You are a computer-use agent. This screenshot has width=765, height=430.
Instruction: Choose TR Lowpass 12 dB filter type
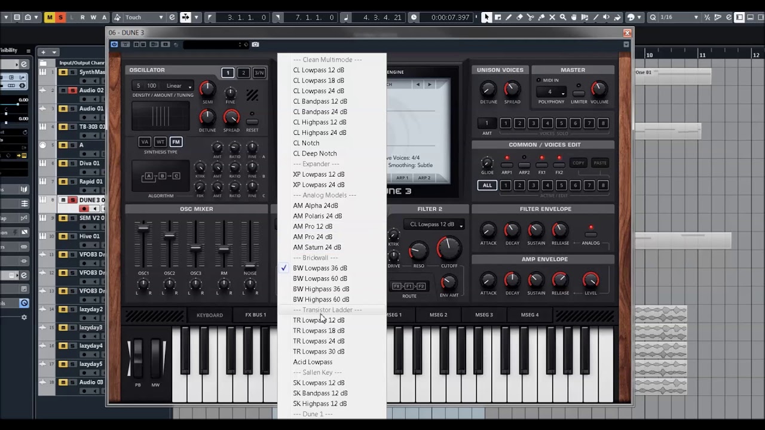click(319, 320)
